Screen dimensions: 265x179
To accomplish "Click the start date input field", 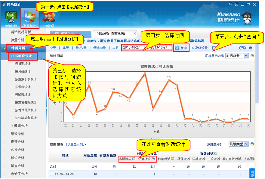I will pyautogui.click(x=135, y=48).
